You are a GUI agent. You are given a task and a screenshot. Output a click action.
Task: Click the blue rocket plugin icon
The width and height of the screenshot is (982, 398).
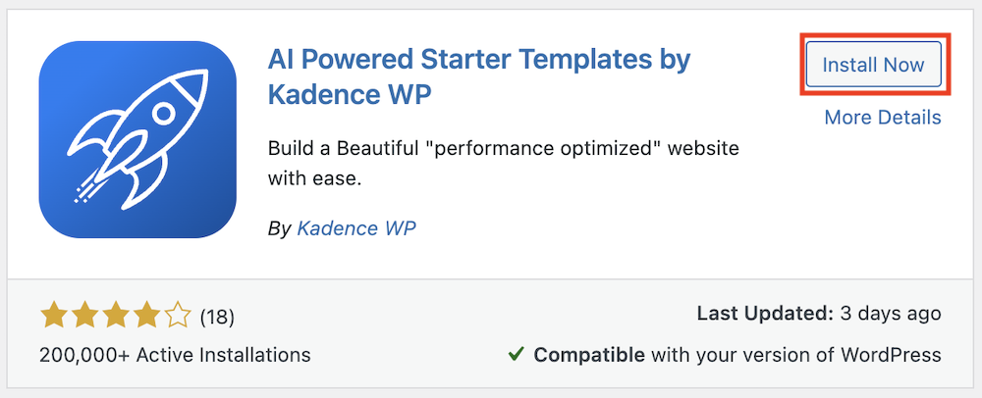137,139
